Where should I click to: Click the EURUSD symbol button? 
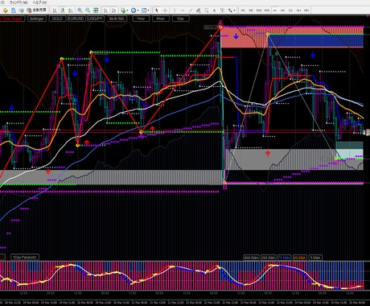click(x=76, y=19)
